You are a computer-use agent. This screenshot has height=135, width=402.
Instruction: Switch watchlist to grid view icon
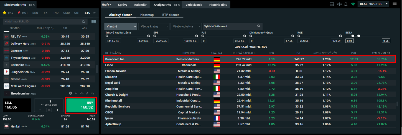tap(94, 22)
